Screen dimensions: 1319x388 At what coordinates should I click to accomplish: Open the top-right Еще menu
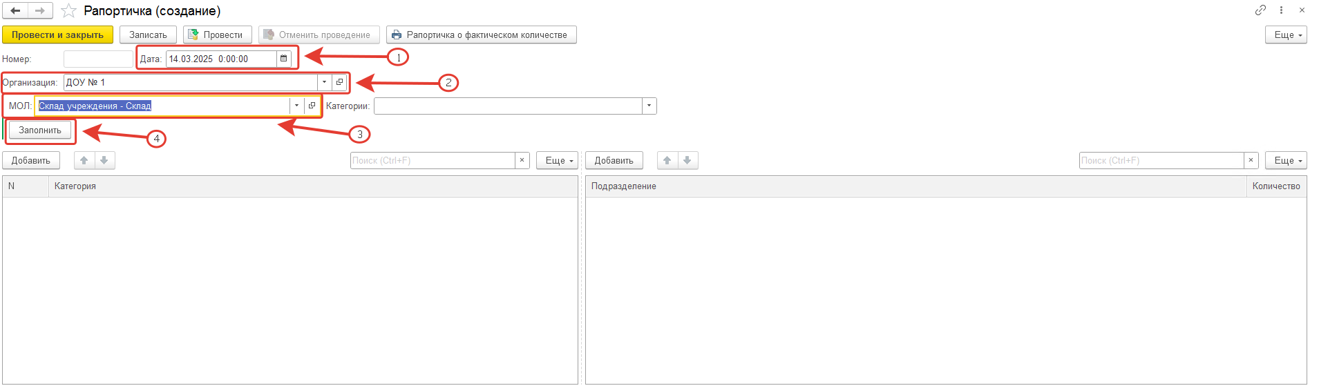click(1286, 35)
